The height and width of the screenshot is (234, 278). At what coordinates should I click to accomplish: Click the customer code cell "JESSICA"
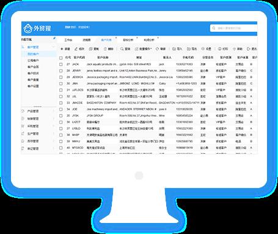pyautogui.click(x=78, y=77)
